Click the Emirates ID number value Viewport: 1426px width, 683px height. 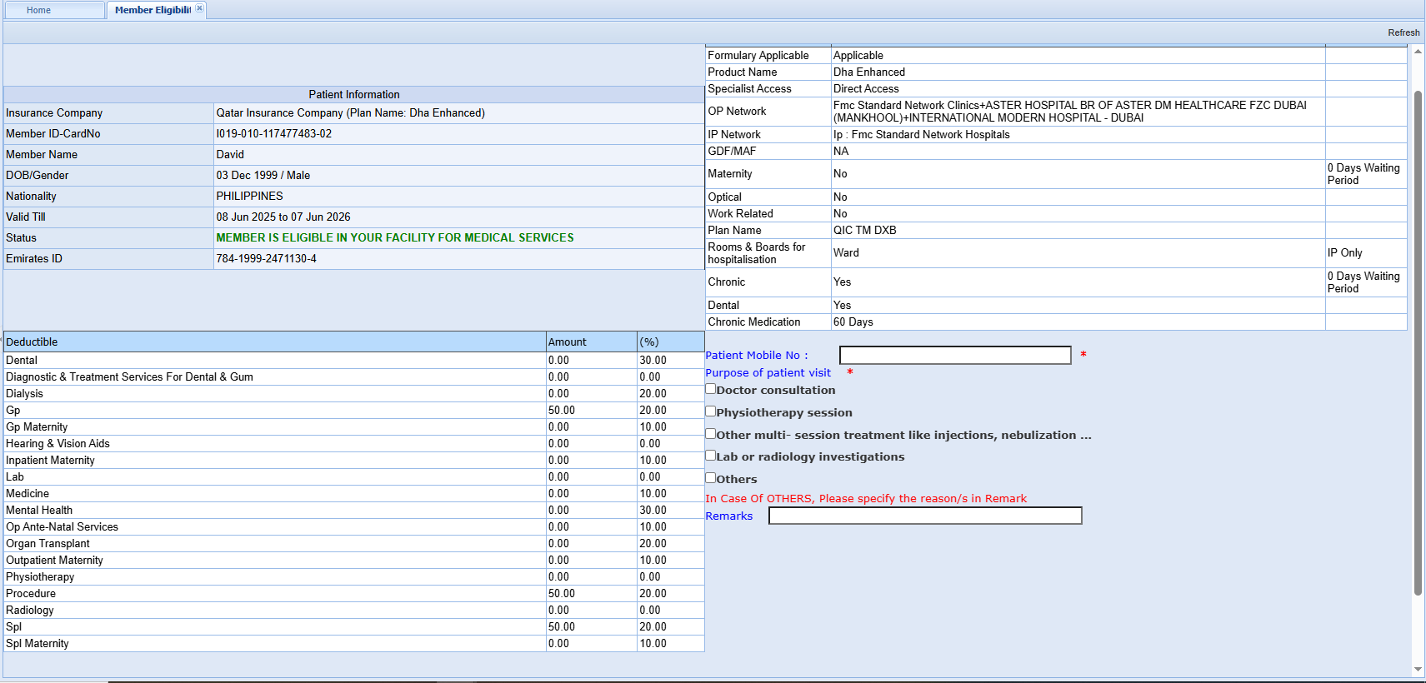point(267,259)
